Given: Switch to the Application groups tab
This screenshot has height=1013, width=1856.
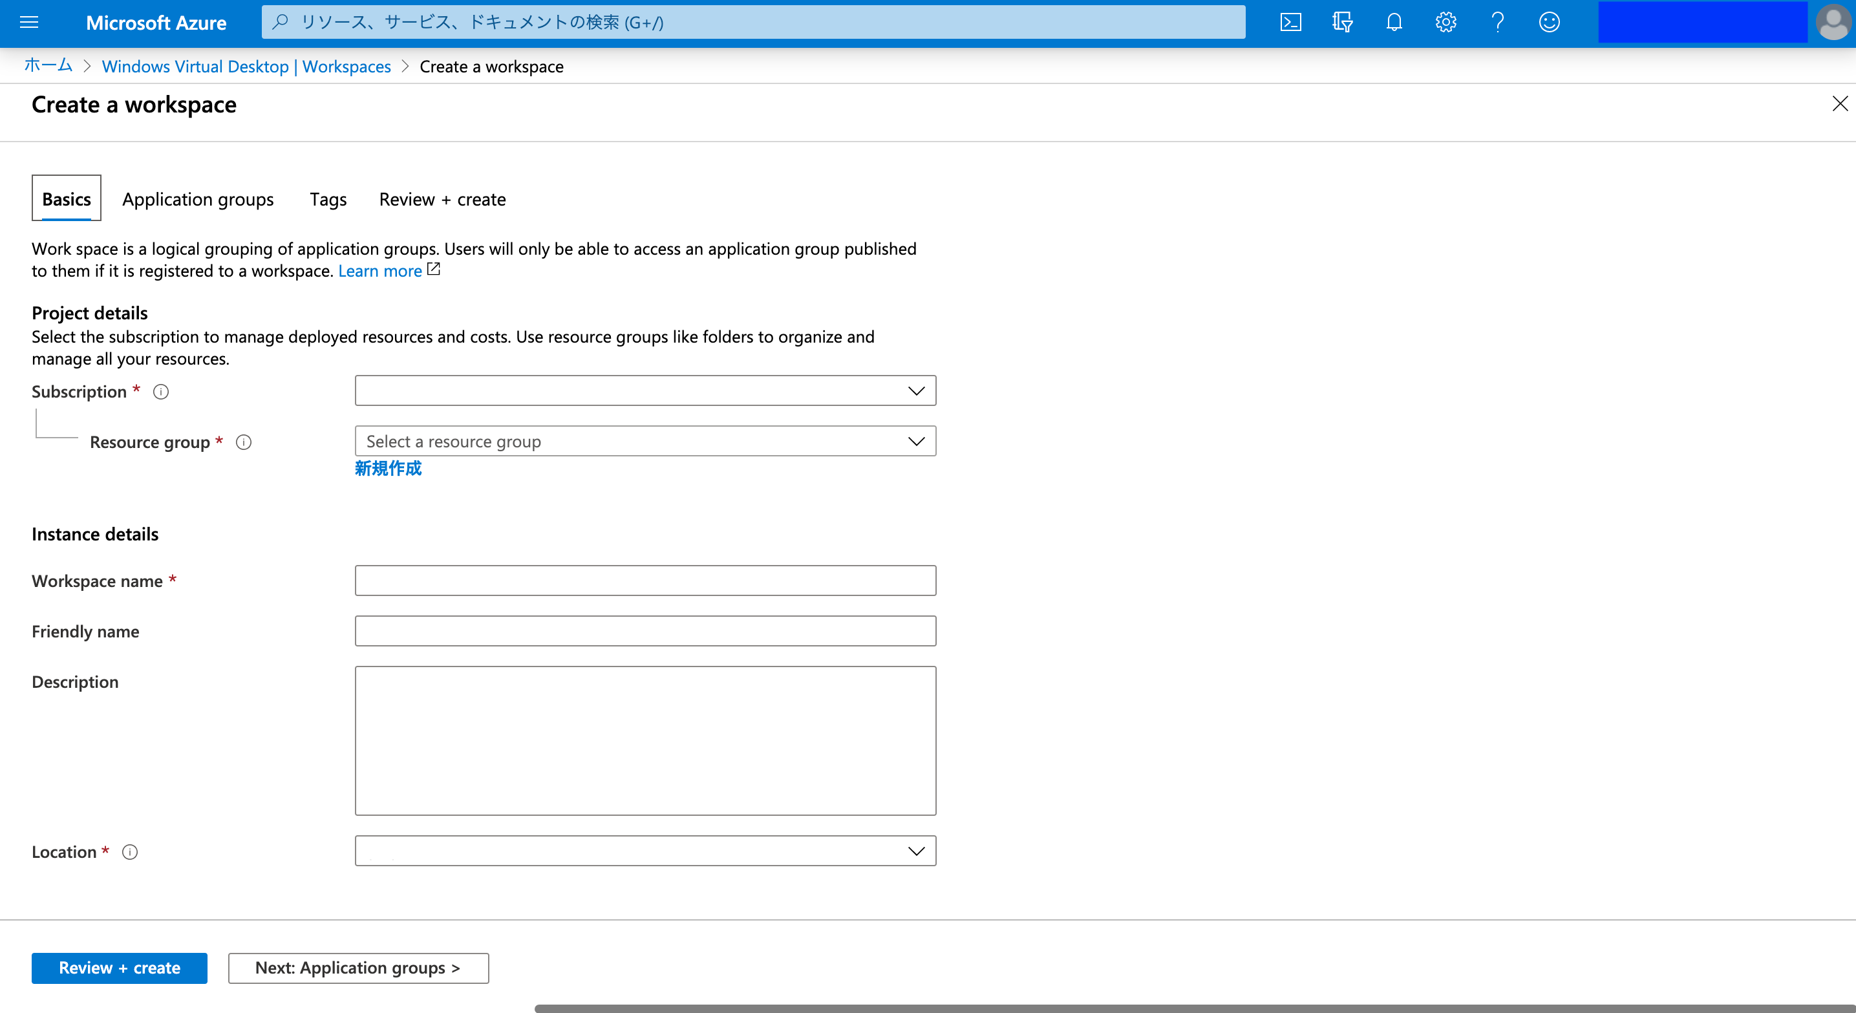Looking at the screenshot, I should pos(197,199).
